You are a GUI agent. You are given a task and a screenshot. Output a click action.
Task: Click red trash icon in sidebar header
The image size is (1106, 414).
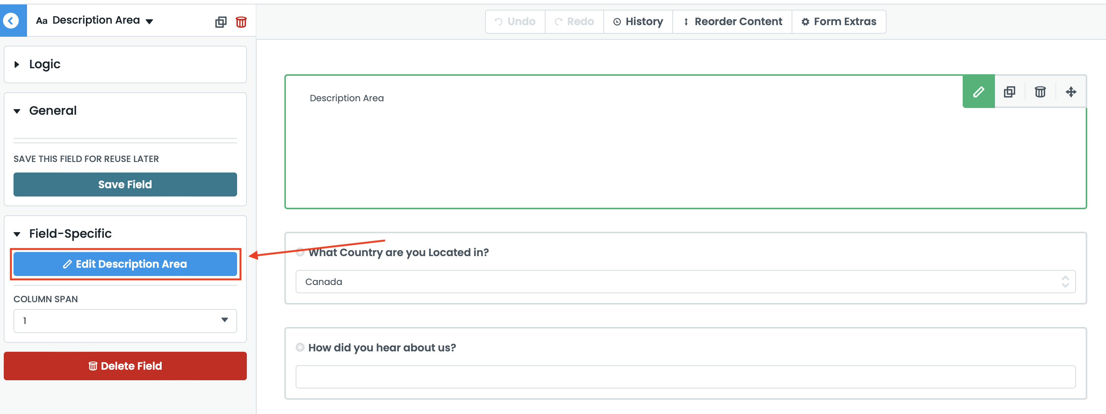click(x=241, y=22)
